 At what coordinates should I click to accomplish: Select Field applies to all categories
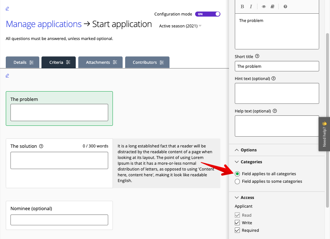pyautogui.click(x=237, y=174)
